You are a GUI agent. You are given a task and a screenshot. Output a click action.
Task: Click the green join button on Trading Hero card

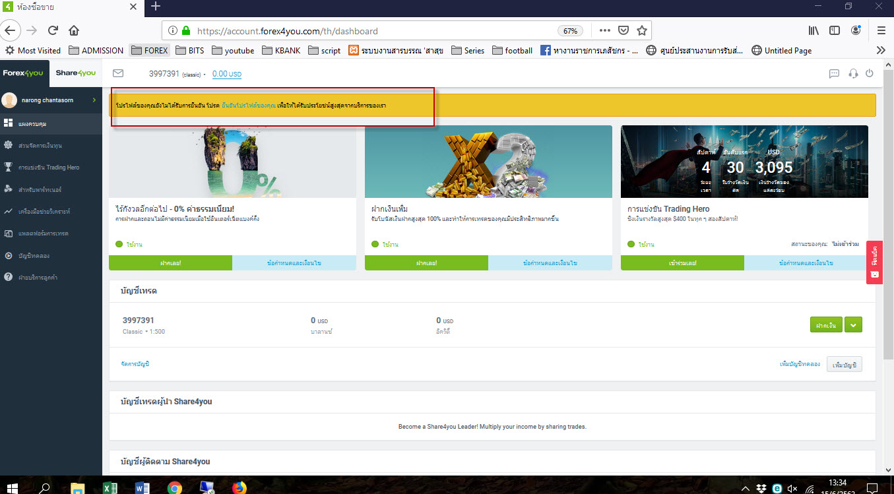[x=682, y=262]
